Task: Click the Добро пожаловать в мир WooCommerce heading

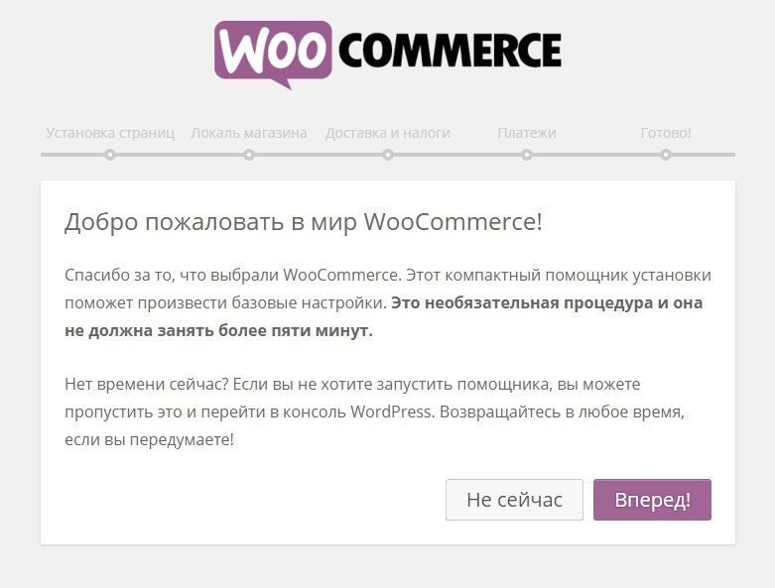Action: (x=304, y=222)
